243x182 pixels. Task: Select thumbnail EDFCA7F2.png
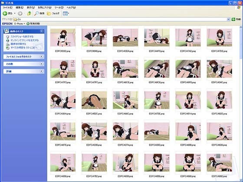(63, 69)
